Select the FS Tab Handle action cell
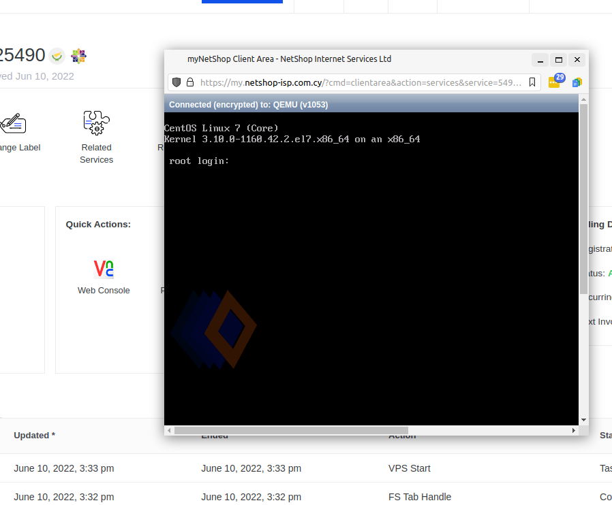 (420, 497)
